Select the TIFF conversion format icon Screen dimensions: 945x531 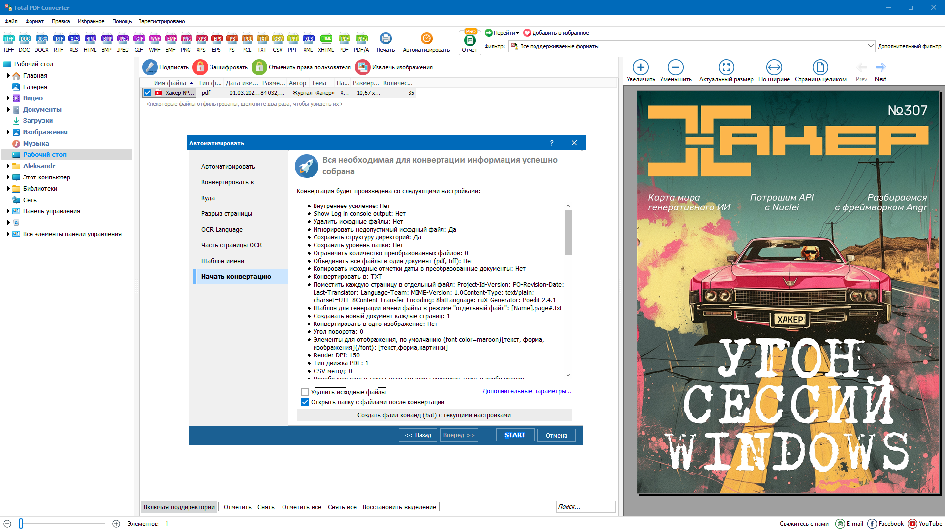pyautogui.click(x=8, y=43)
